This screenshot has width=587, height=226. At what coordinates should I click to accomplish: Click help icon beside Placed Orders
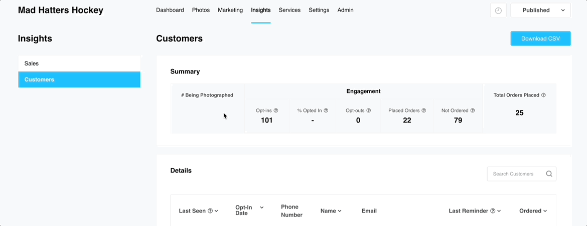pos(424,110)
